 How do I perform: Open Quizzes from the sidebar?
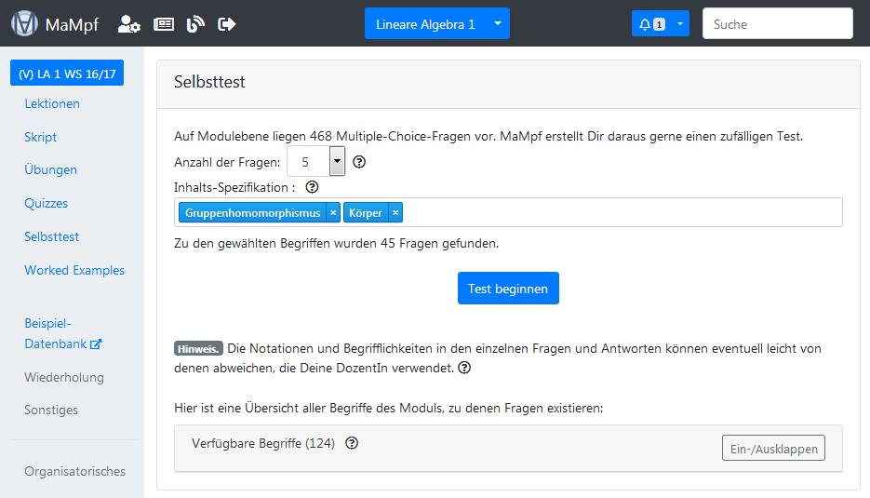[47, 203]
